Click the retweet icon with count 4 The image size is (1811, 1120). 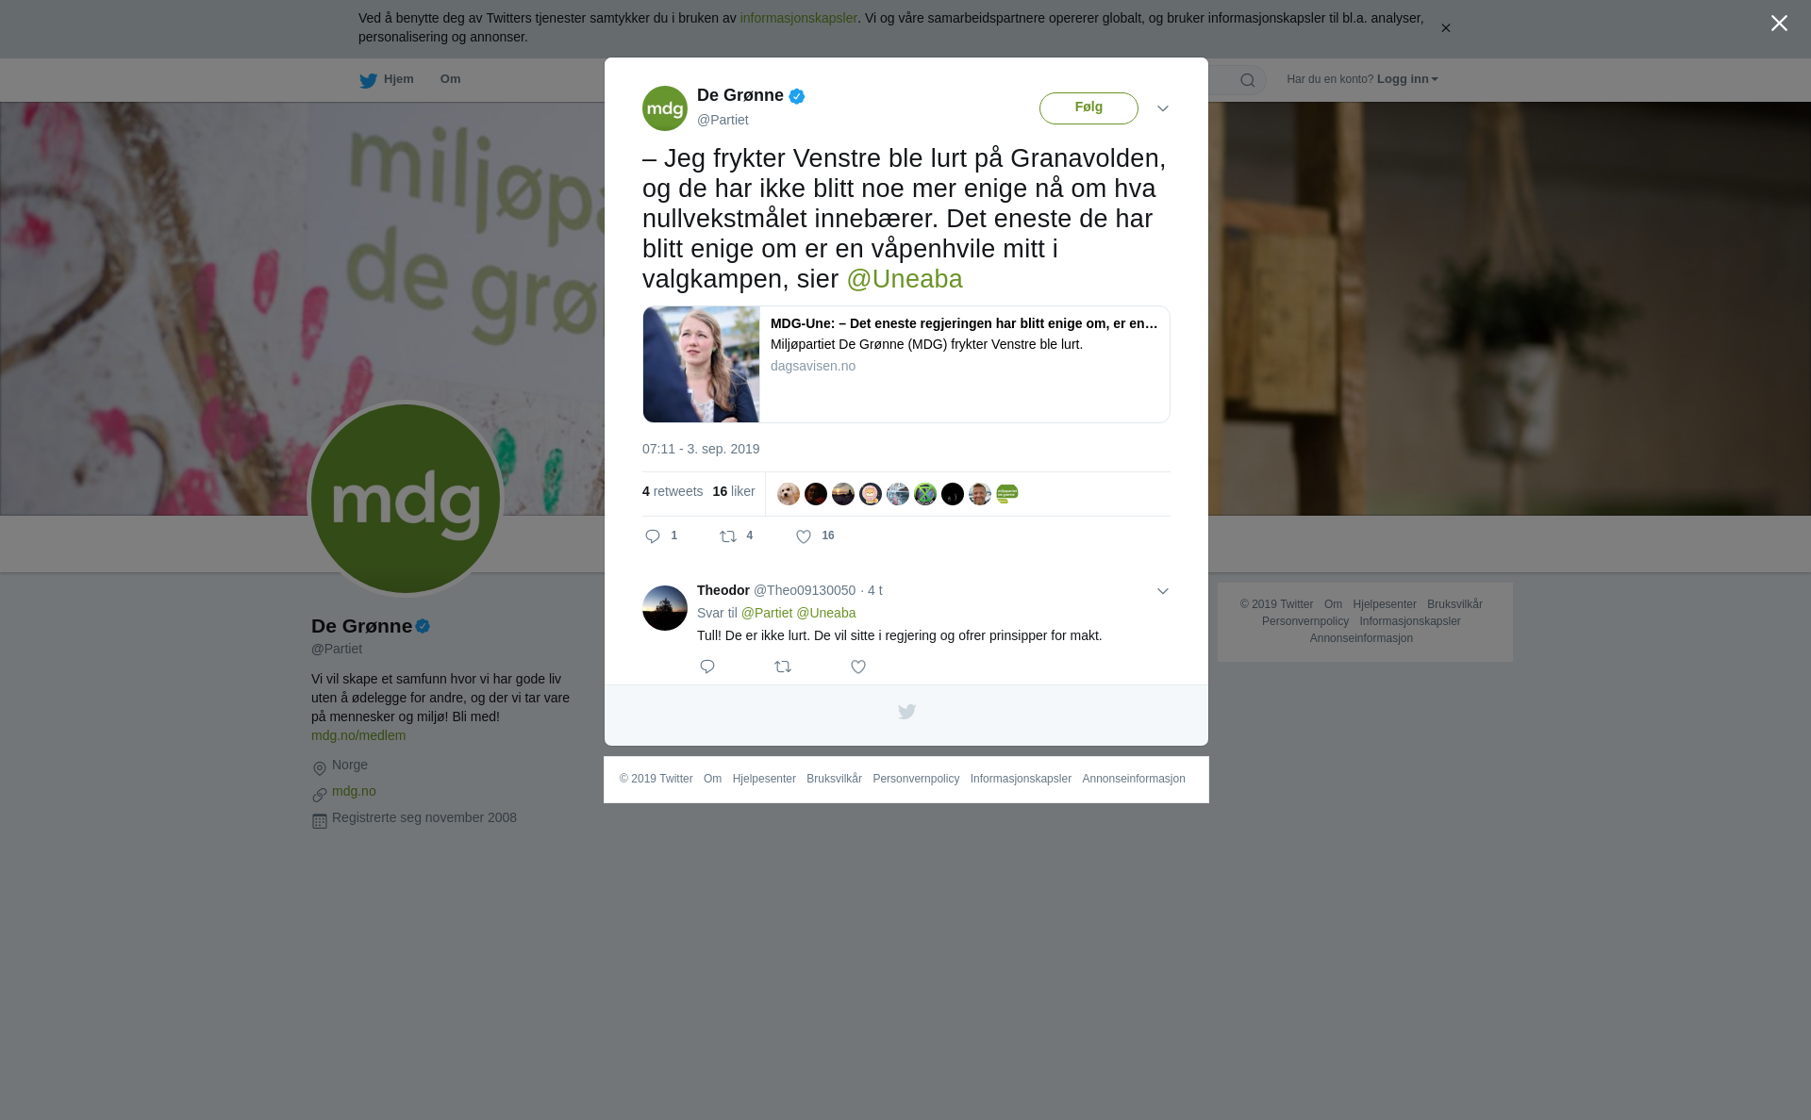coord(728,536)
